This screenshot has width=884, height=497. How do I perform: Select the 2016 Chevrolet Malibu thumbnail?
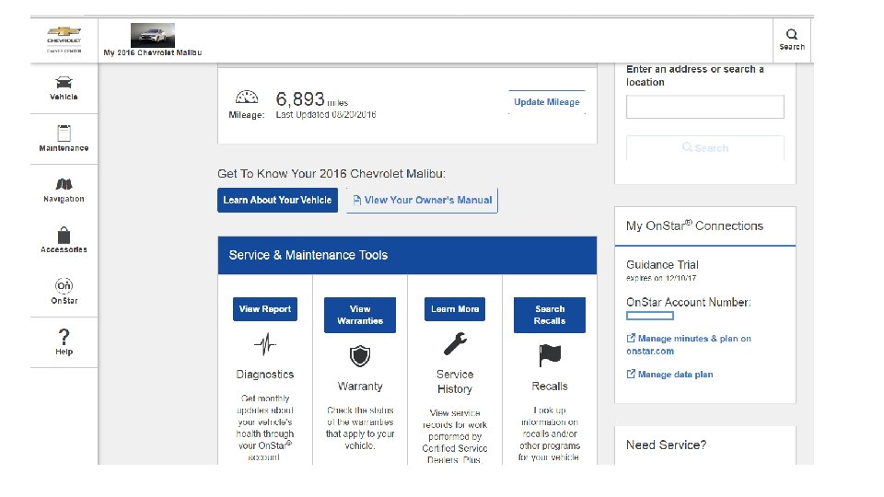pyautogui.click(x=153, y=35)
